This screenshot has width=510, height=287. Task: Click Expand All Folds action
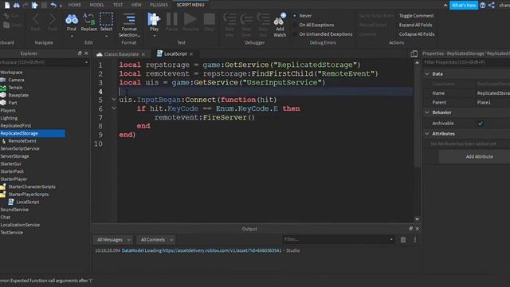[415, 25]
